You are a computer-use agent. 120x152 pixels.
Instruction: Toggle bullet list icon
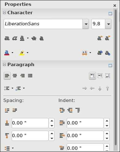(x=7, y=88)
